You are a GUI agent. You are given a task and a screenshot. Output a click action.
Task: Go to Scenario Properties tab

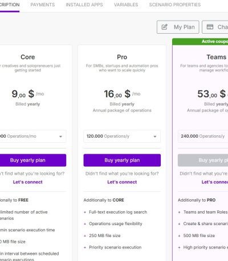click(x=175, y=5)
